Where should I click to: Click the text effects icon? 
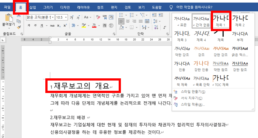point(73,26)
